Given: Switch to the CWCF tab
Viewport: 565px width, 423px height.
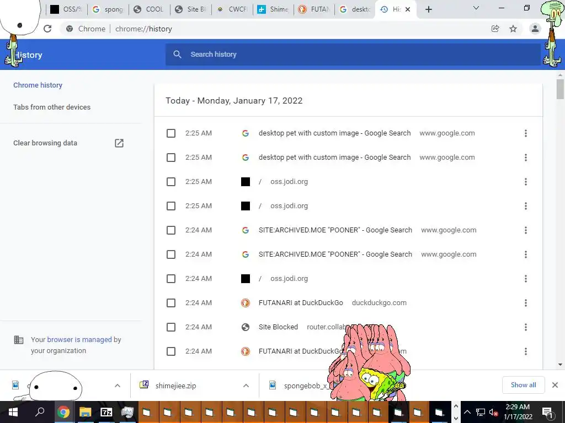Looking at the screenshot, I should click(x=232, y=9).
